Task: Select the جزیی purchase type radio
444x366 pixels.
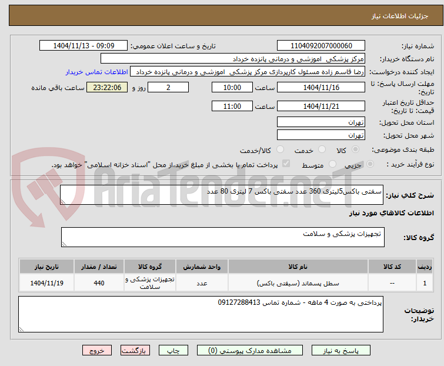Action: (370, 164)
